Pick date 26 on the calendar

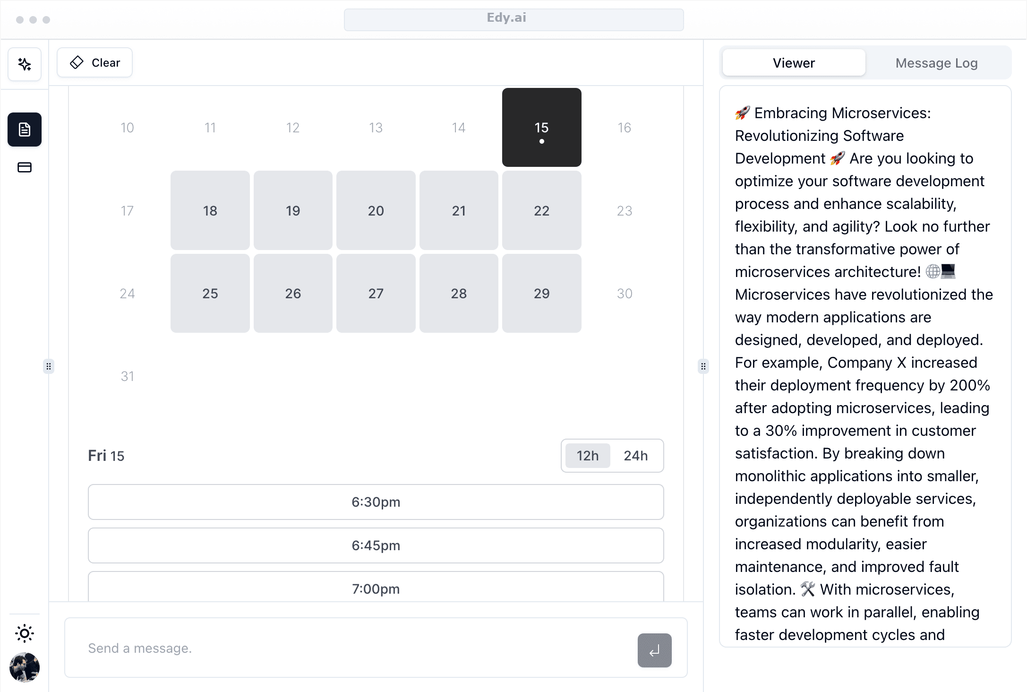293,293
